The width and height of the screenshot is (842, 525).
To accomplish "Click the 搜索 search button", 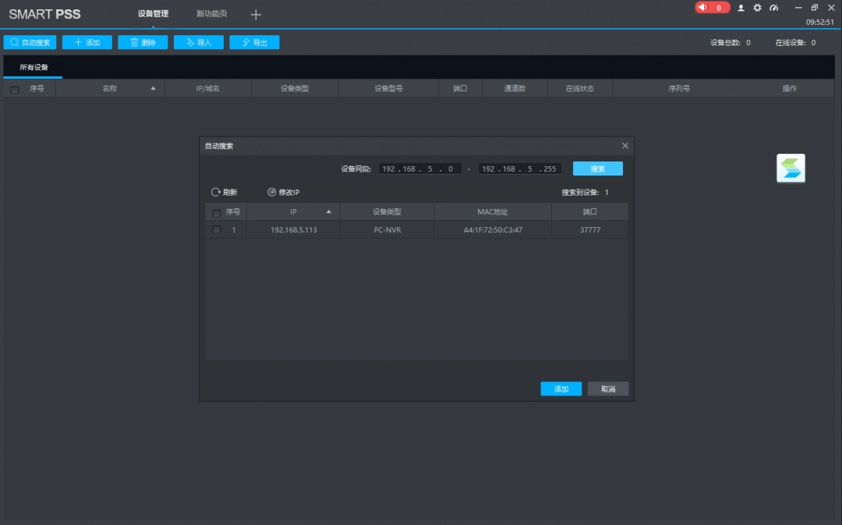I will click(x=597, y=168).
